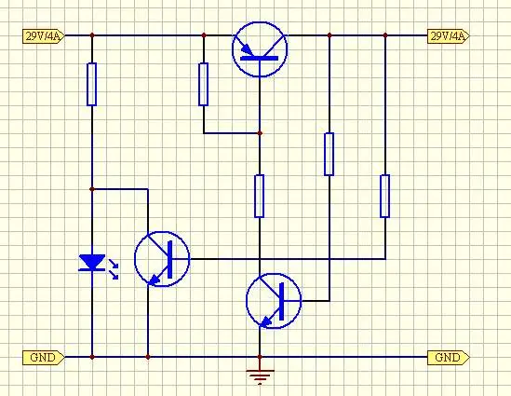
Task: Click the right GND port label
Action: (x=449, y=358)
